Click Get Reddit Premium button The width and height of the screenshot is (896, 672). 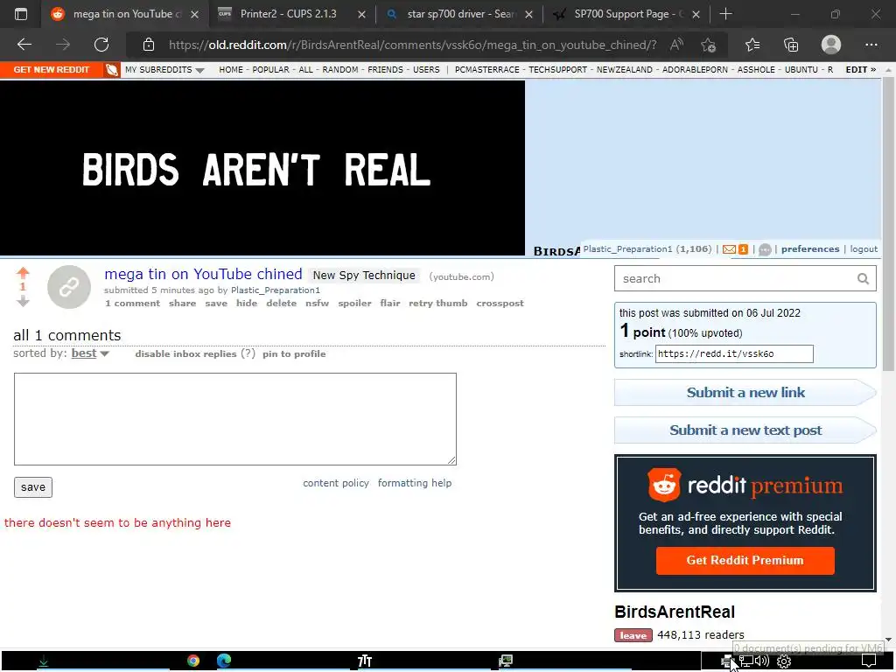[x=745, y=561]
